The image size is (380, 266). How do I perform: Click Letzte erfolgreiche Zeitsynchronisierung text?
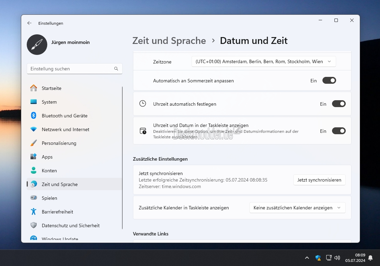[x=203, y=180]
